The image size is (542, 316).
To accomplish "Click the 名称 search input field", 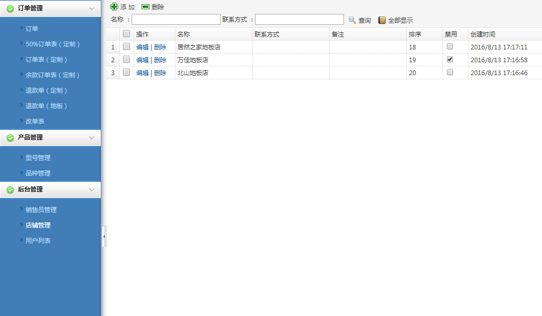I will pyautogui.click(x=176, y=20).
